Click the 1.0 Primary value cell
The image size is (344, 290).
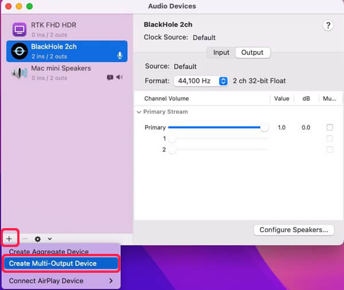(282, 127)
